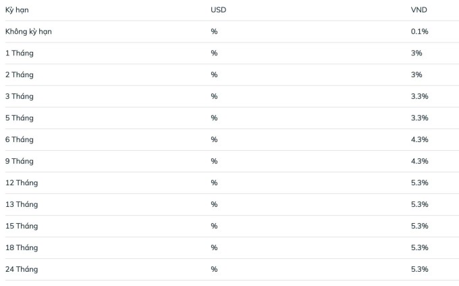Click the USD rate cell for 12 Tháng
Viewport: 459px width, 286px height.
click(x=214, y=183)
